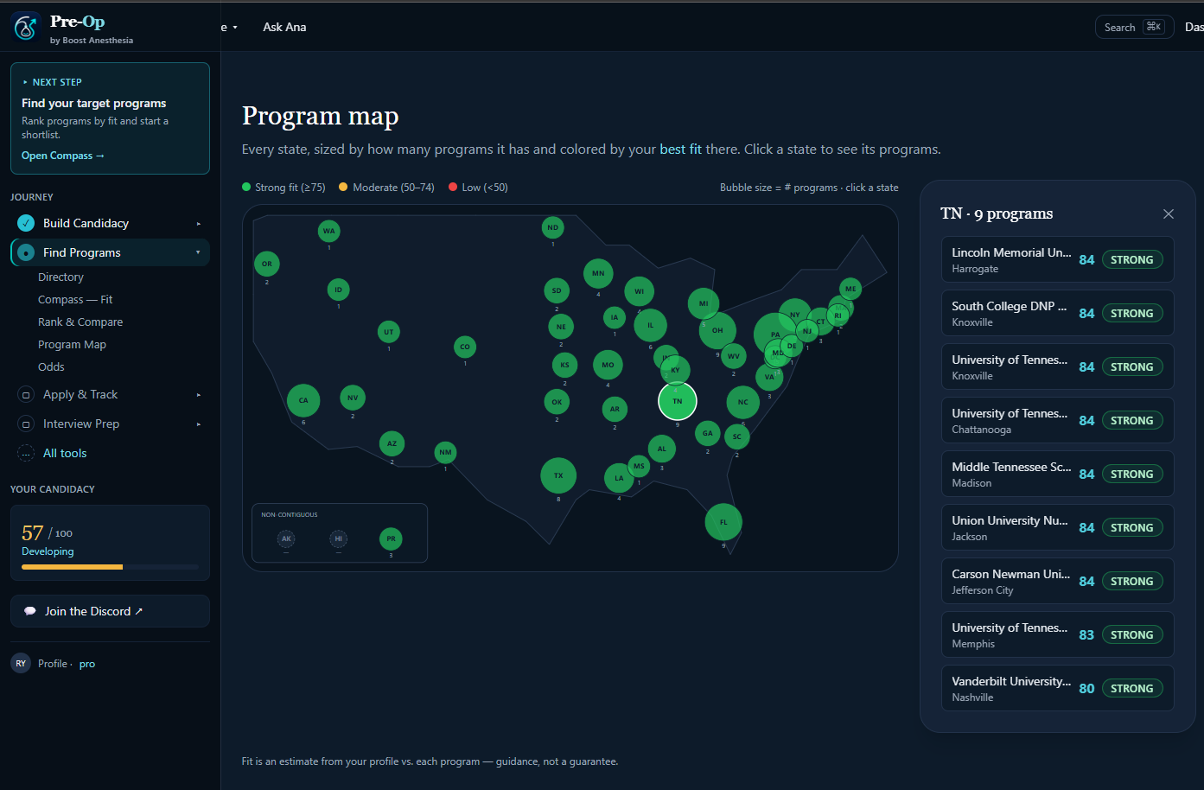Click the Join the Discord button
1204x790 pixels.
pyautogui.click(x=110, y=611)
